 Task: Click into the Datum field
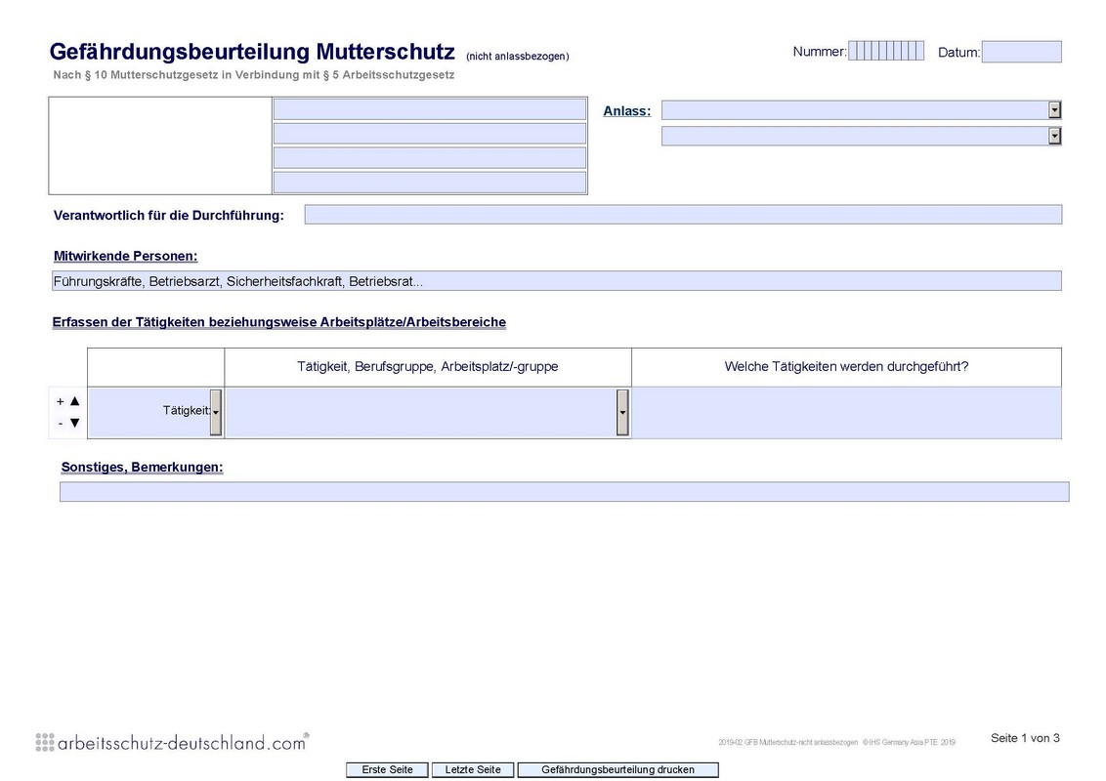(1021, 52)
